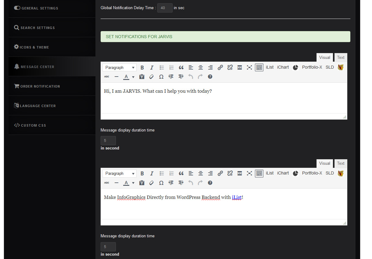The image size is (372, 259).
Task: Go to Language Center in the sidebar
Action: 38,106
